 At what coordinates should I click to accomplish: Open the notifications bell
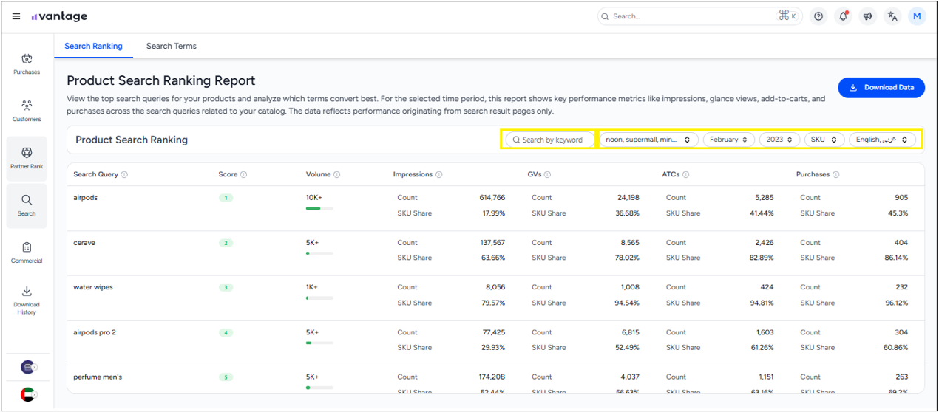[x=842, y=16]
